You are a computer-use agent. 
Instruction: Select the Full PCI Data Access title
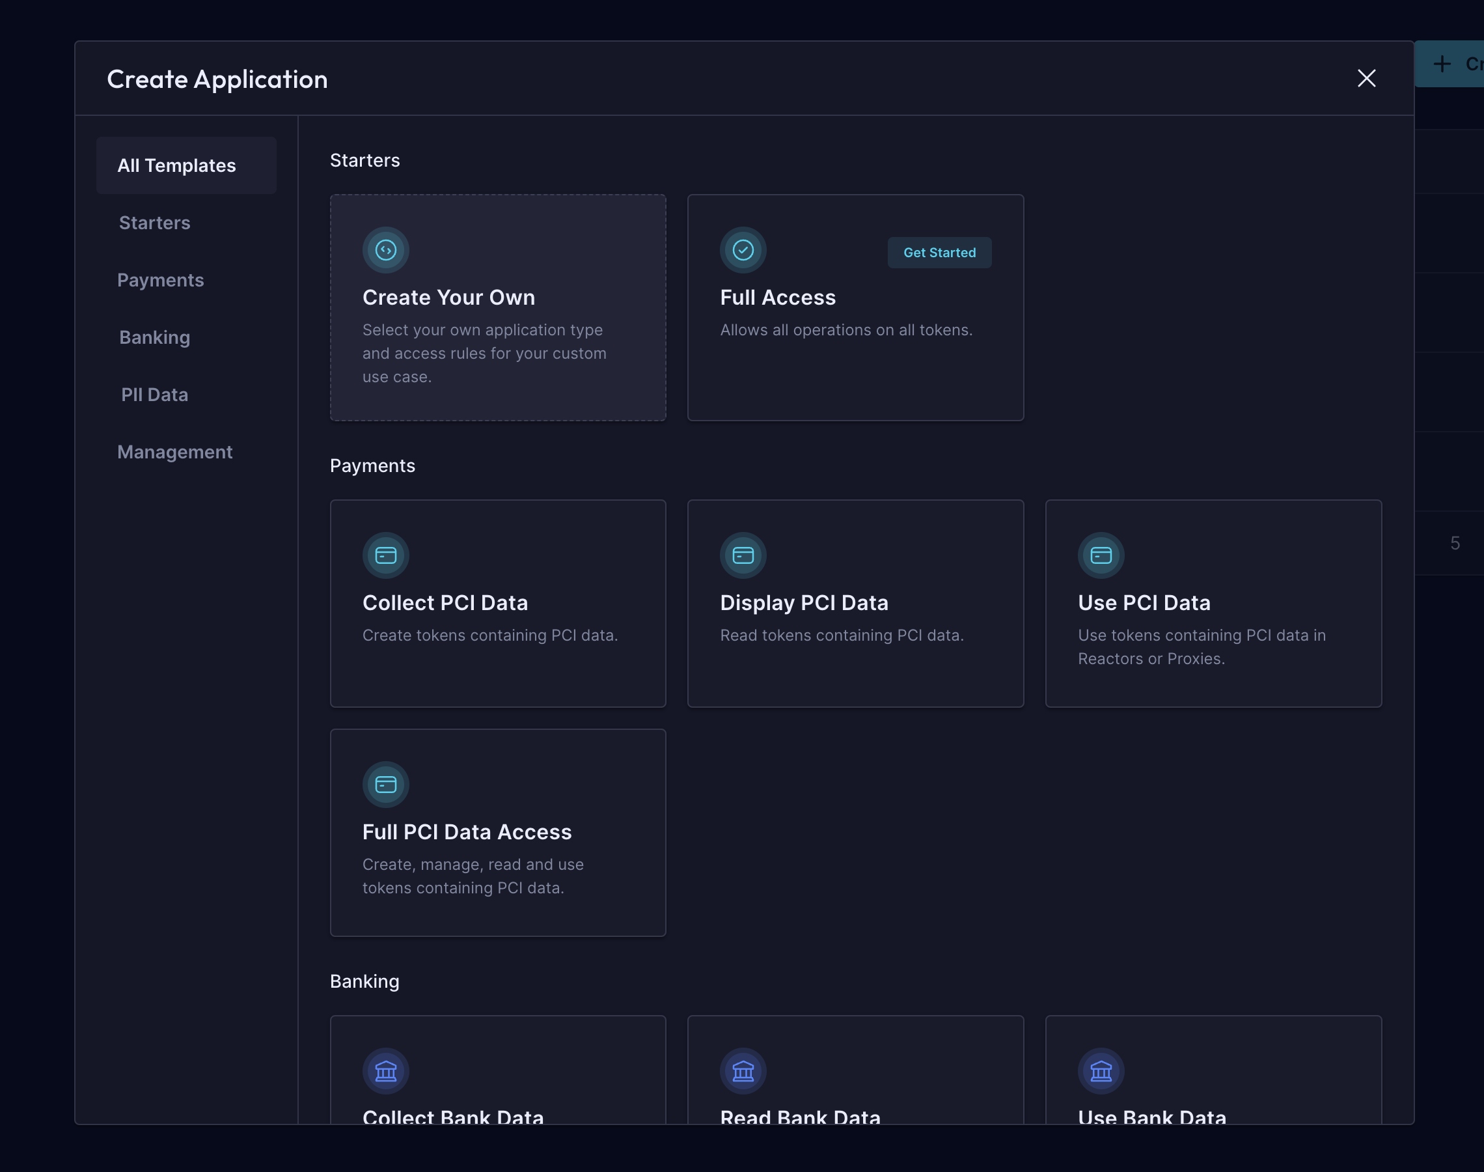click(466, 831)
